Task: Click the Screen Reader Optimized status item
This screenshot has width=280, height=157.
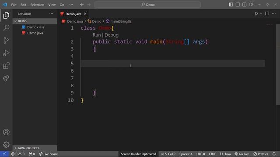Action: point(138,154)
